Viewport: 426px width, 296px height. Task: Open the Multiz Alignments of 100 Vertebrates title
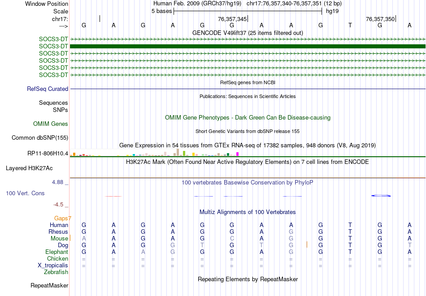[x=248, y=212]
